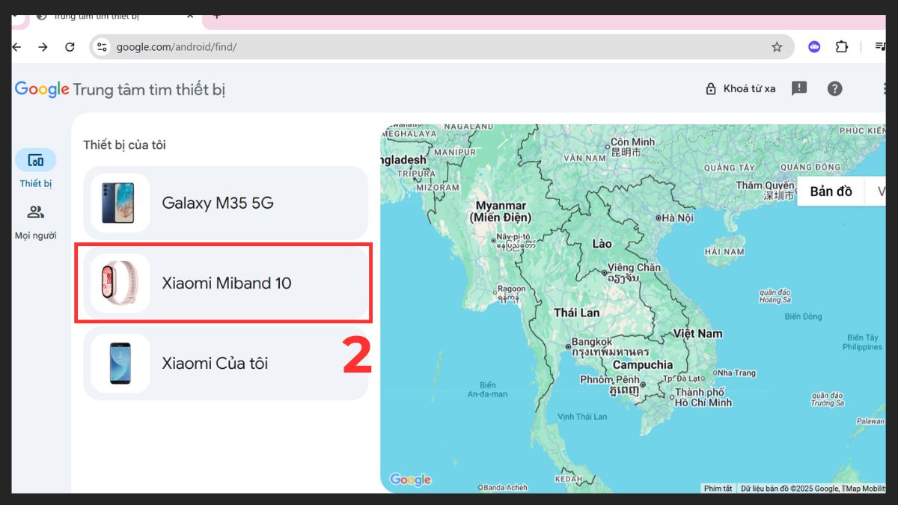
Task: Bookmark the page using the star icon
Action: [x=777, y=46]
